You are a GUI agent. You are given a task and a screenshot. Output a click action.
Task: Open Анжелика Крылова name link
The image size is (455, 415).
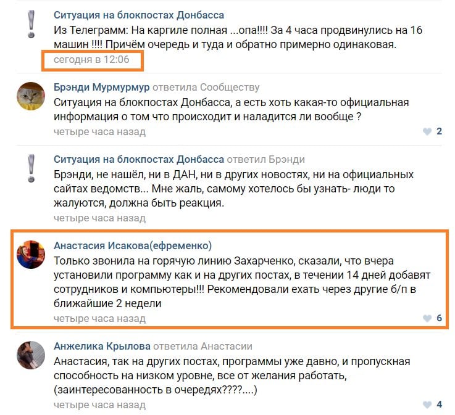click(102, 346)
